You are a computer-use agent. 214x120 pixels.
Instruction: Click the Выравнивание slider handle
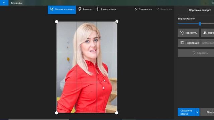[200, 24]
